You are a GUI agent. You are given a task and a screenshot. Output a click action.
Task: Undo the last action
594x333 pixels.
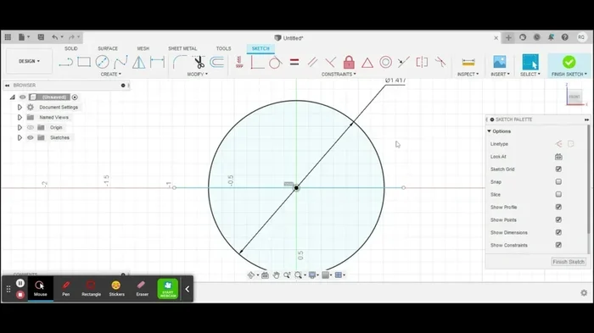point(55,37)
